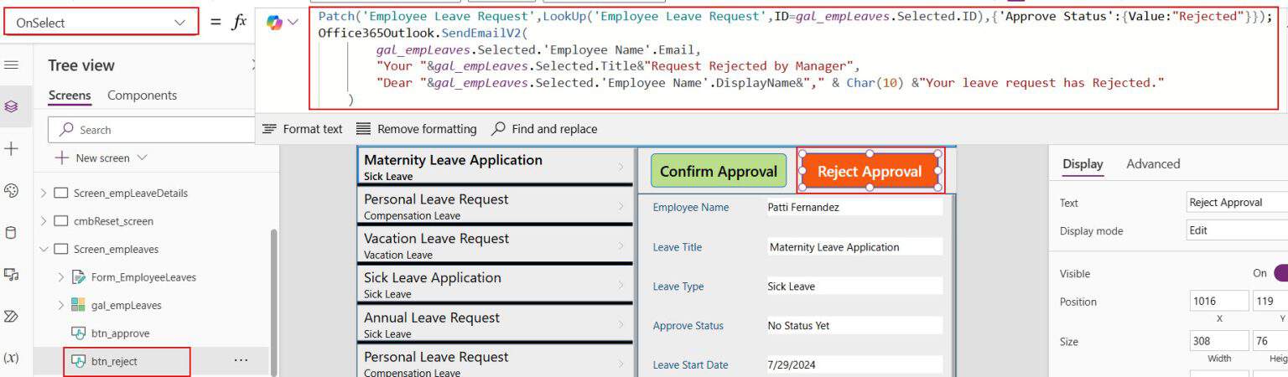
Task: Open the hamburger menu in left rail
Action: [x=12, y=65]
